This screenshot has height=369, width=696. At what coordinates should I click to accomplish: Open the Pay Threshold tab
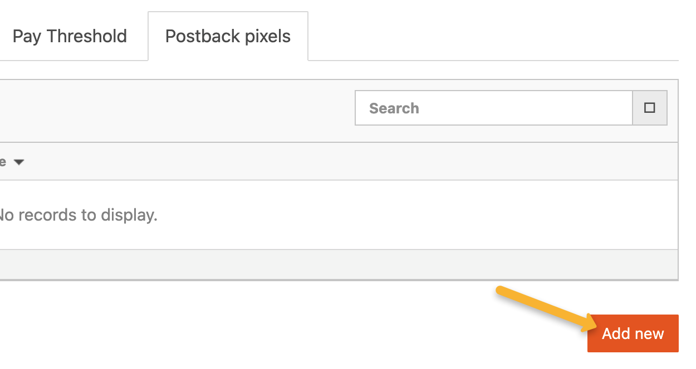click(70, 37)
